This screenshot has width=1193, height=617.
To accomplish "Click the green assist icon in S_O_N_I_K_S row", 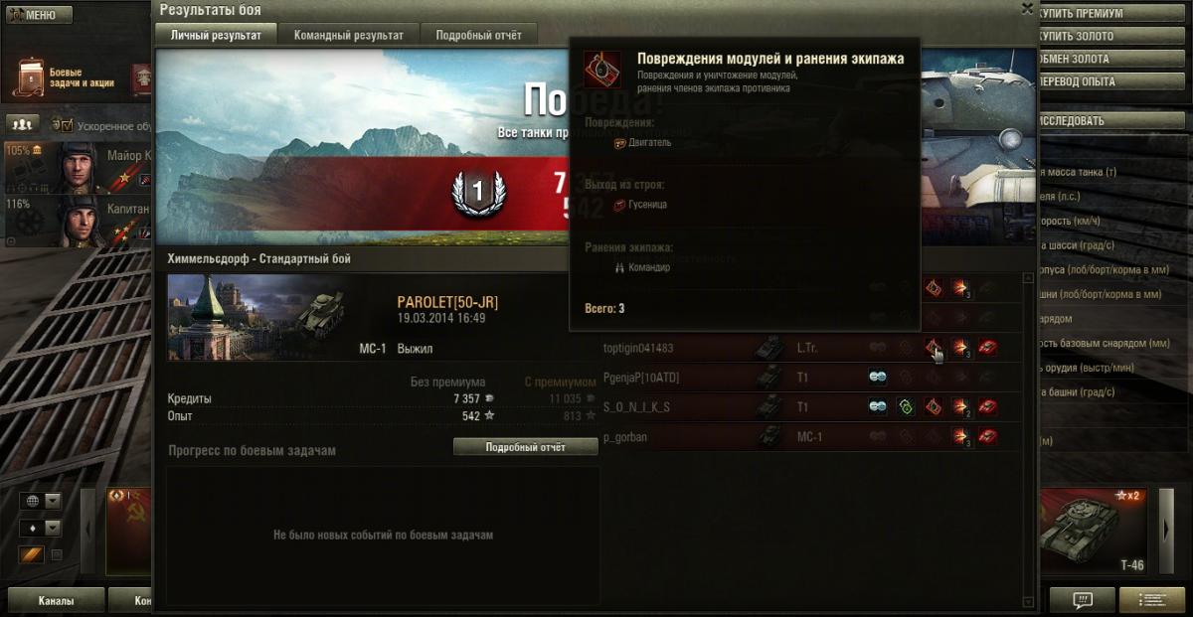I will click(x=905, y=406).
